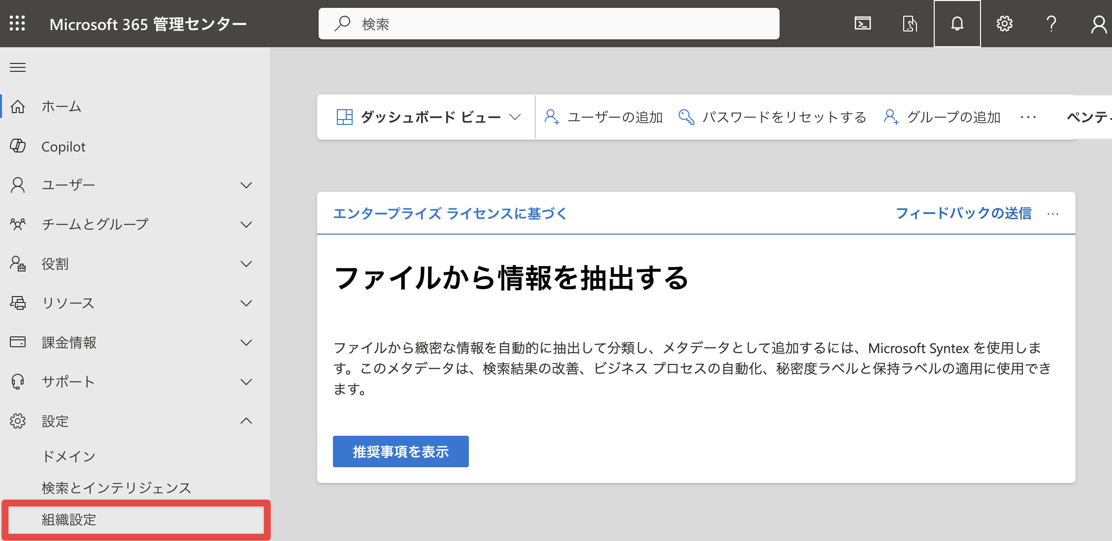The width and height of the screenshot is (1112, 541).
Task: Open the app launcher waffle icon
Action: (x=17, y=24)
